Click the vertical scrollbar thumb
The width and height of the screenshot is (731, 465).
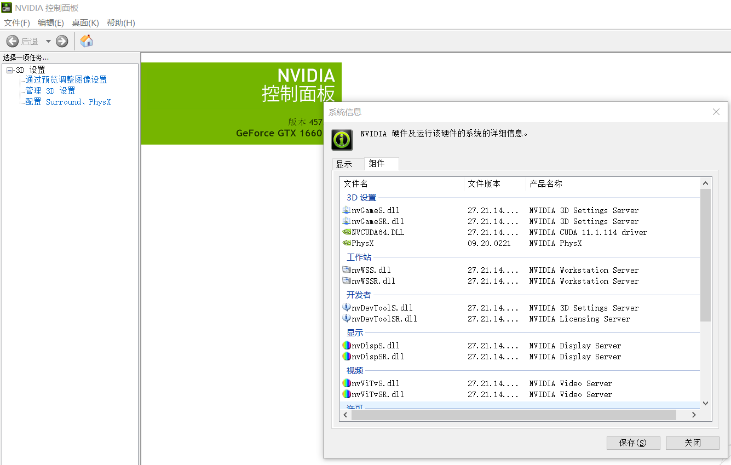(705, 255)
